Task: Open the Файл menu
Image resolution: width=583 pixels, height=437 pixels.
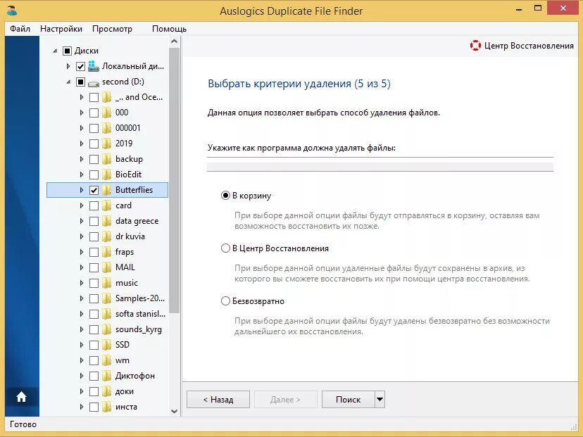Action: tap(20, 29)
